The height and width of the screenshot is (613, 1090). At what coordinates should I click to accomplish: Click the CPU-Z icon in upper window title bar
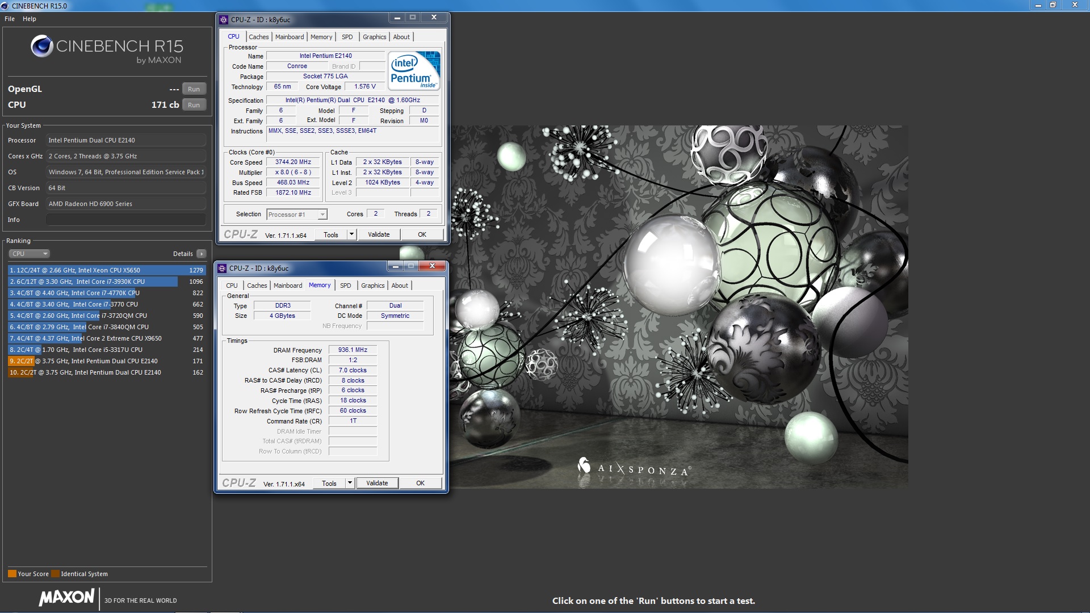(224, 20)
